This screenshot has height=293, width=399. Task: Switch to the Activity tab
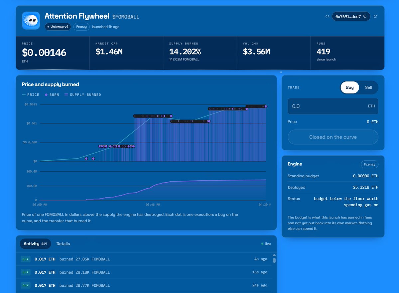(35, 244)
